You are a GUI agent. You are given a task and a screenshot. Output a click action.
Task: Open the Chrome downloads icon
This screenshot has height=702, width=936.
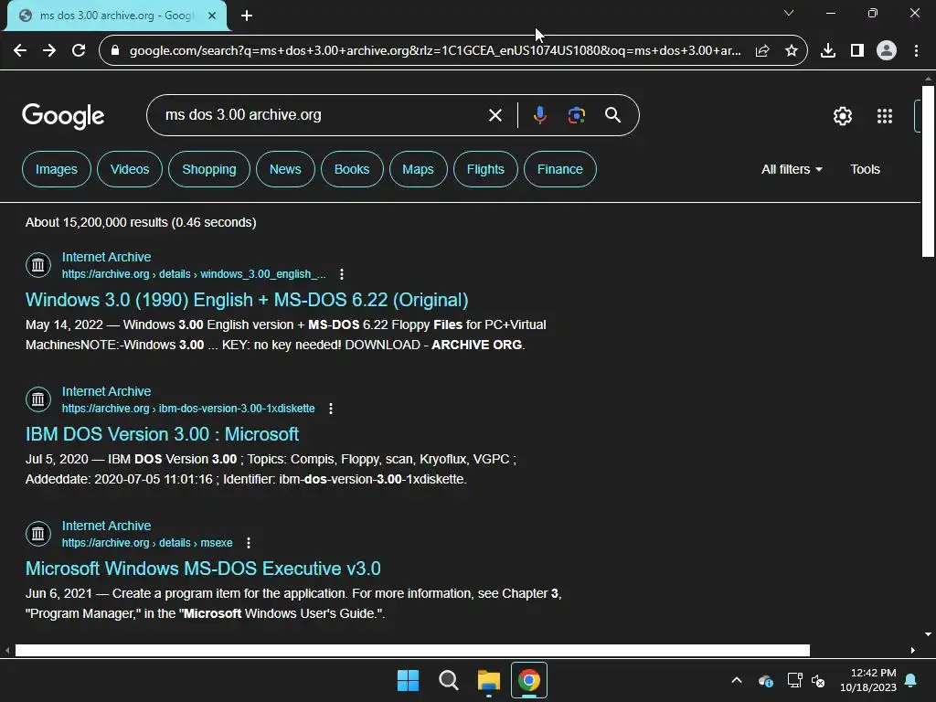pyautogui.click(x=828, y=51)
